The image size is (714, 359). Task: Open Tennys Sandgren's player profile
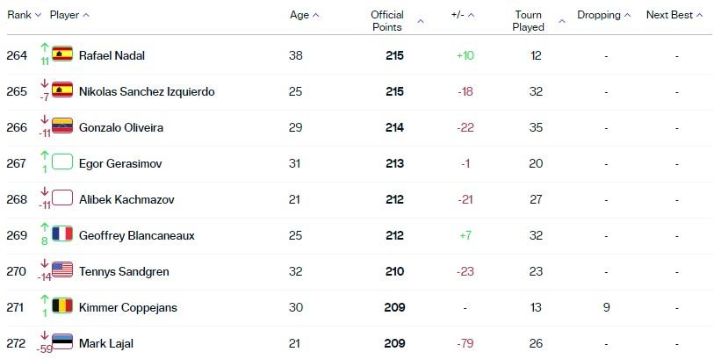(x=124, y=271)
